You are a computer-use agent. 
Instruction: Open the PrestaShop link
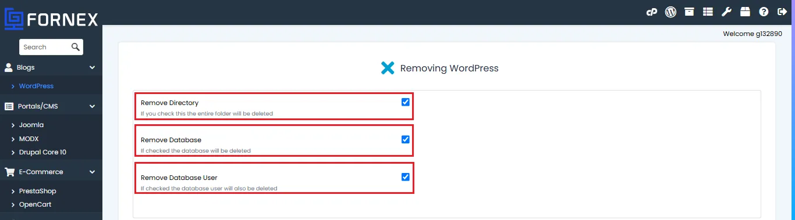[x=37, y=191]
